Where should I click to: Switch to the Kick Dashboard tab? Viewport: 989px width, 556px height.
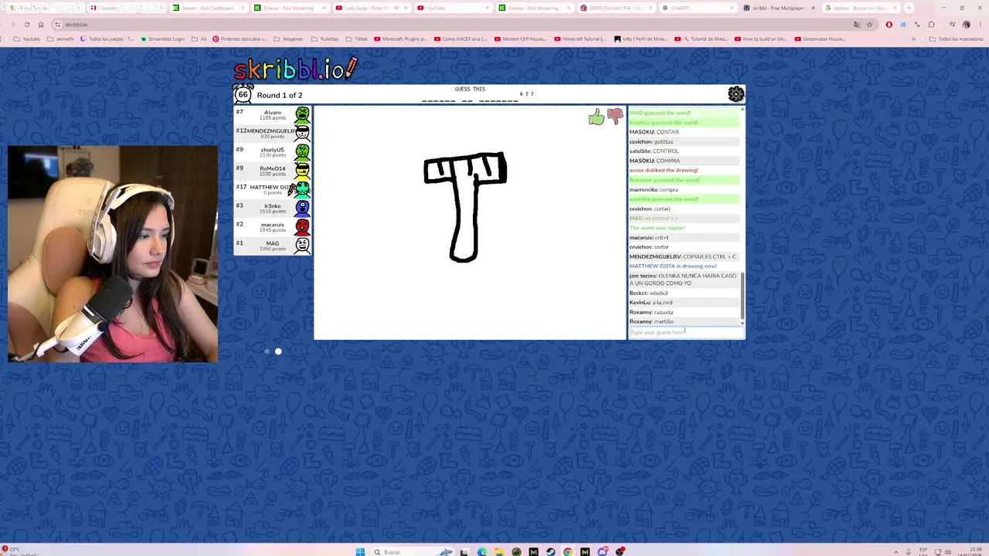pyautogui.click(x=207, y=8)
